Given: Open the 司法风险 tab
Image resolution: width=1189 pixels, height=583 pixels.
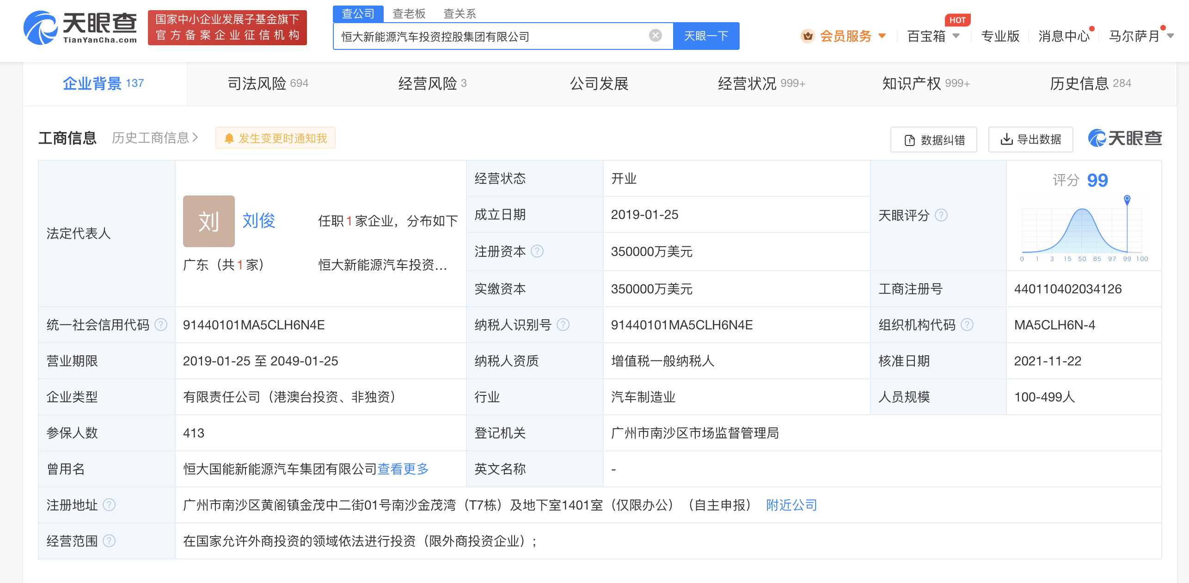Looking at the screenshot, I should click(268, 83).
